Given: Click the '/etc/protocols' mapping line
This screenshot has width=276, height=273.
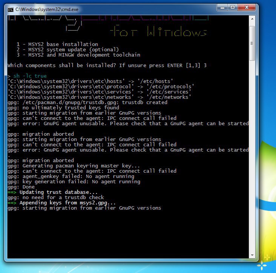Looking at the screenshot, I should click(x=101, y=87).
